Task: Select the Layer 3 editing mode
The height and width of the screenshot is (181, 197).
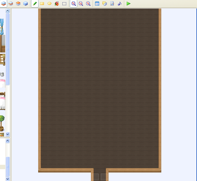Action: point(18,4)
